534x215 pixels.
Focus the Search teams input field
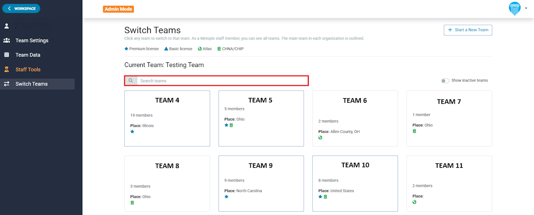click(223, 81)
